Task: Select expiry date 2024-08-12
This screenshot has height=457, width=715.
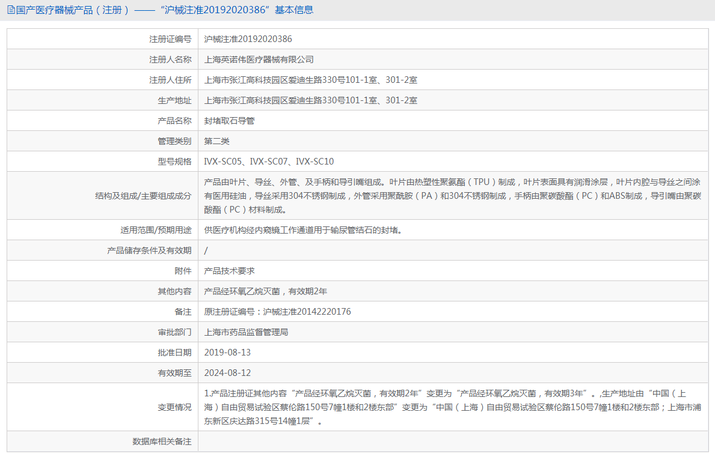Action: (227, 373)
